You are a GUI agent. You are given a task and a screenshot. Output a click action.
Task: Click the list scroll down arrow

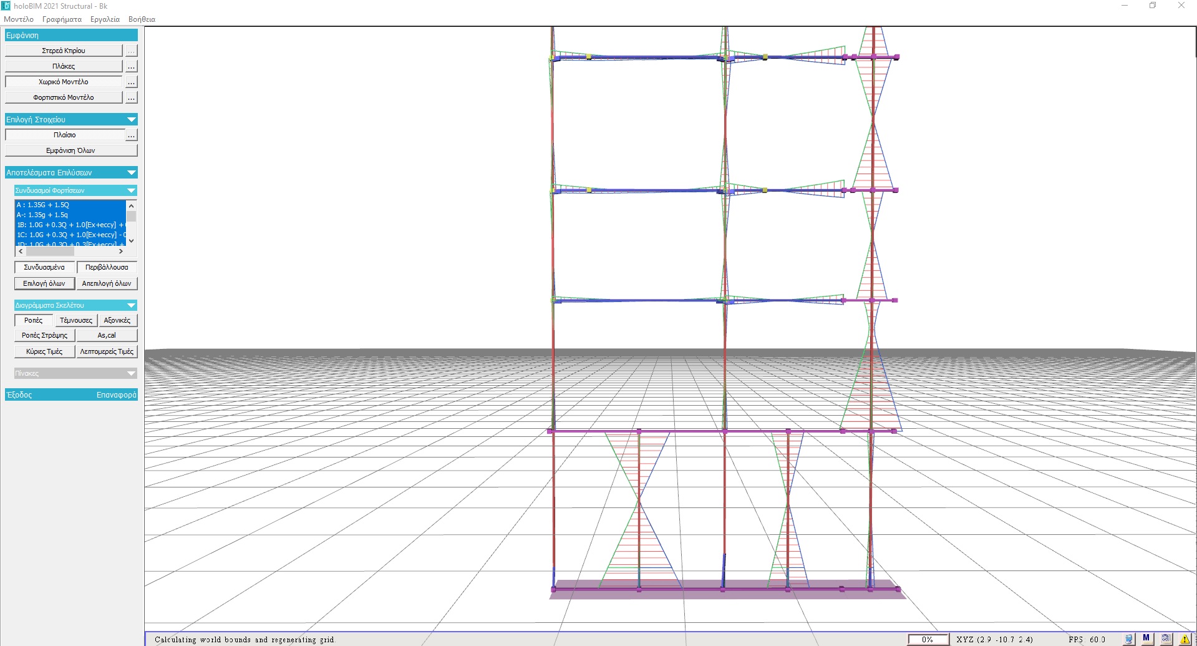tap(131, 241)
